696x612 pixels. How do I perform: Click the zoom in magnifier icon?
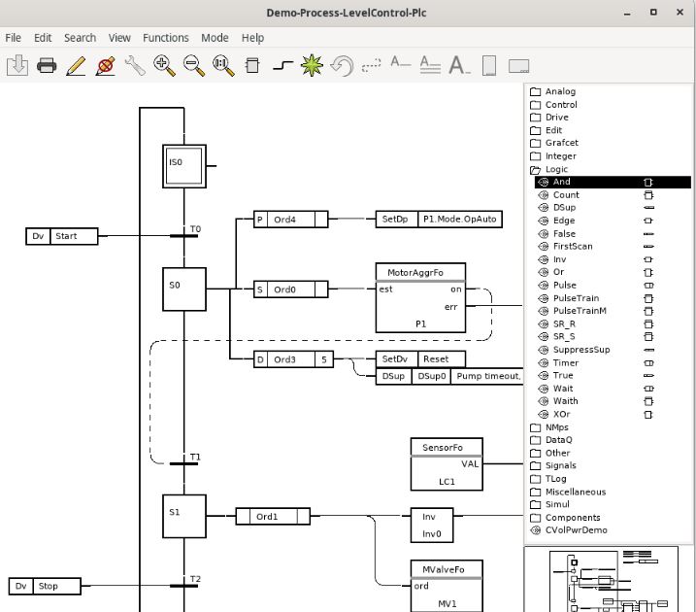tap(164, 66)
